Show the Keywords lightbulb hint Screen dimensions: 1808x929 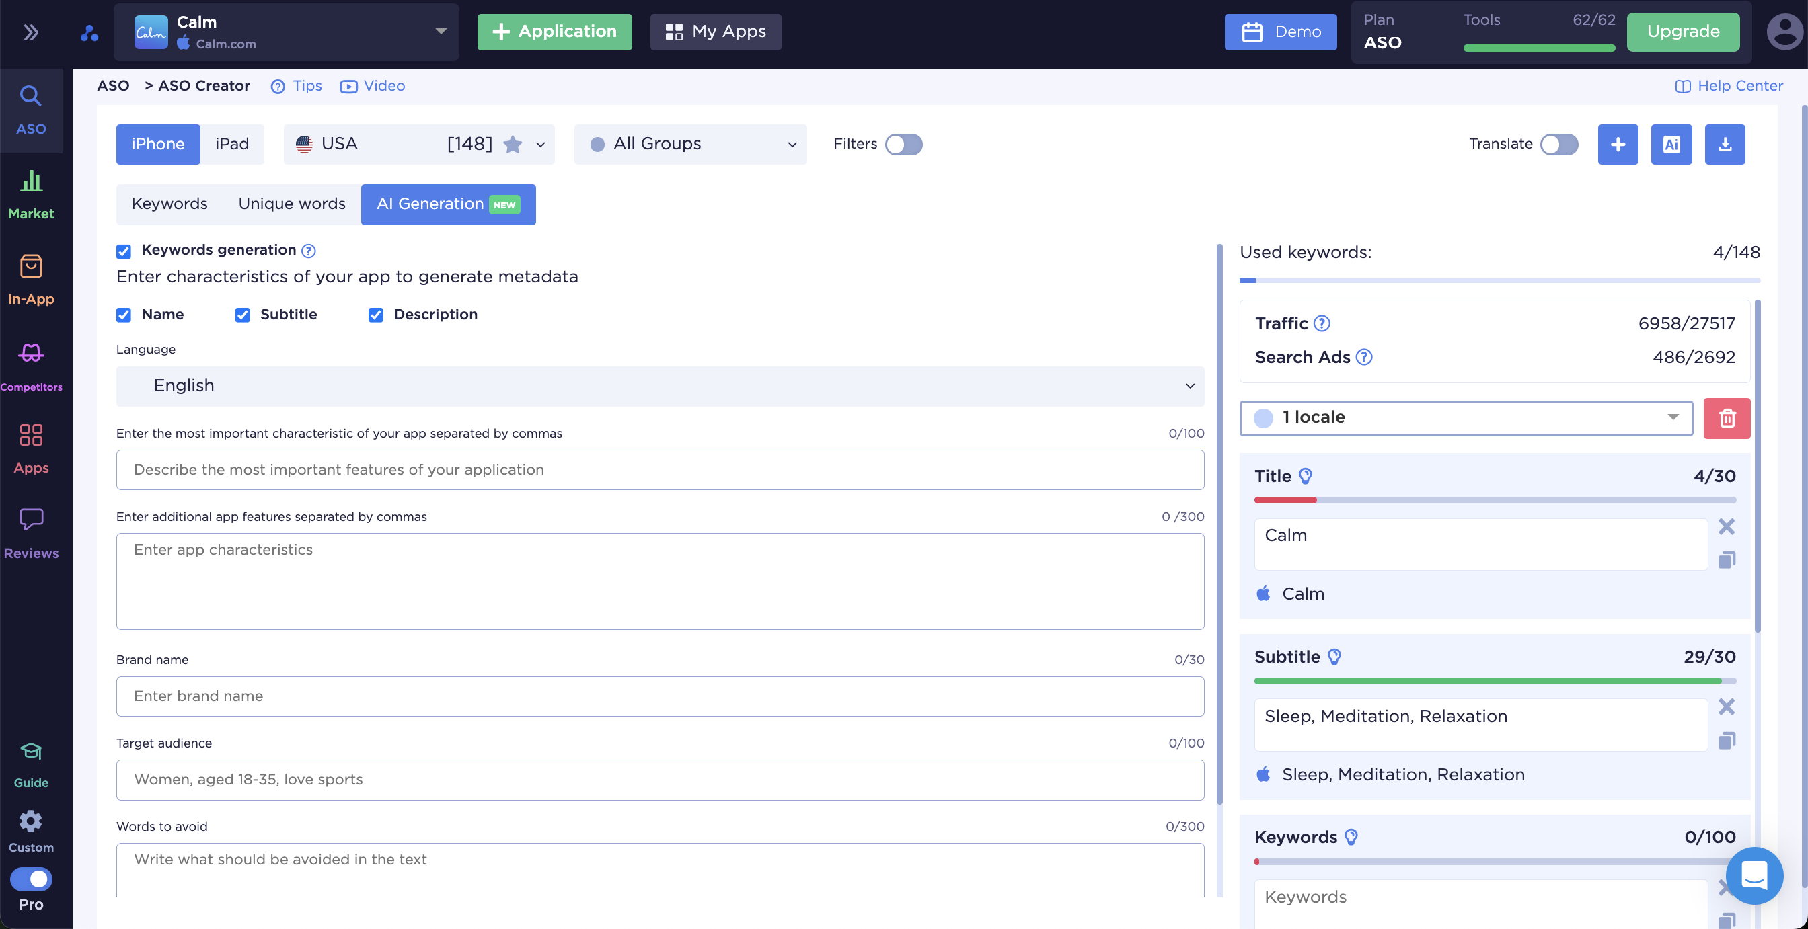click(x=1351, y=837)
